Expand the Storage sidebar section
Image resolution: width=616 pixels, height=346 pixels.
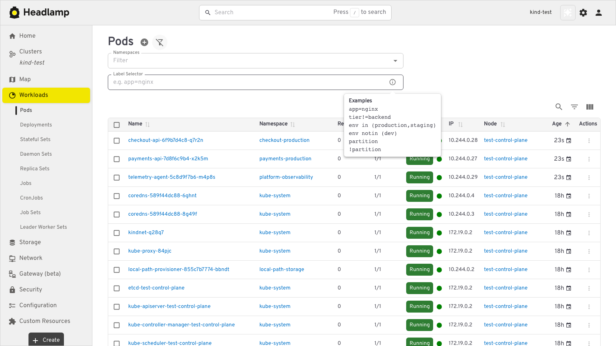coord(46,242)
